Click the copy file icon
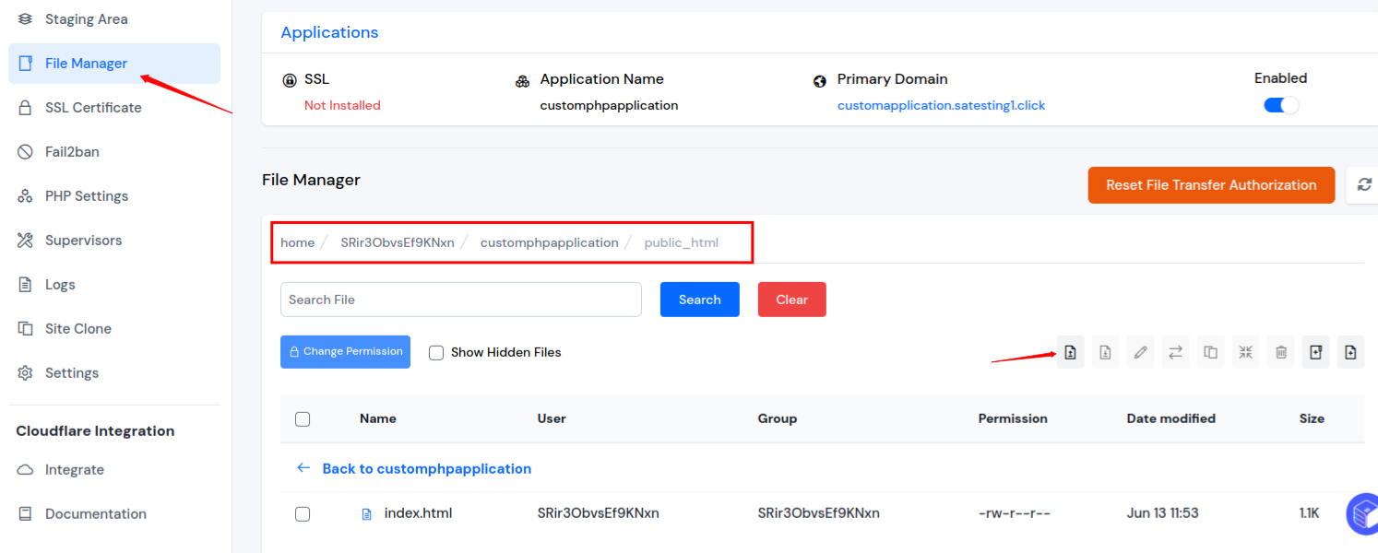The width and height of the screenshot is (1378, 553). click(1210, 352)
